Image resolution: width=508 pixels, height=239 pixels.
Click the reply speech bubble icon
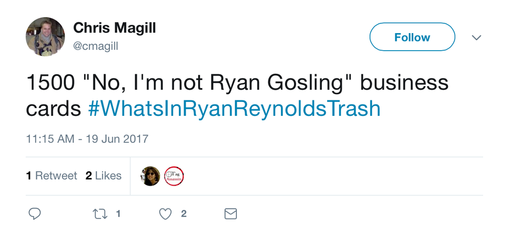click(35, 214)
